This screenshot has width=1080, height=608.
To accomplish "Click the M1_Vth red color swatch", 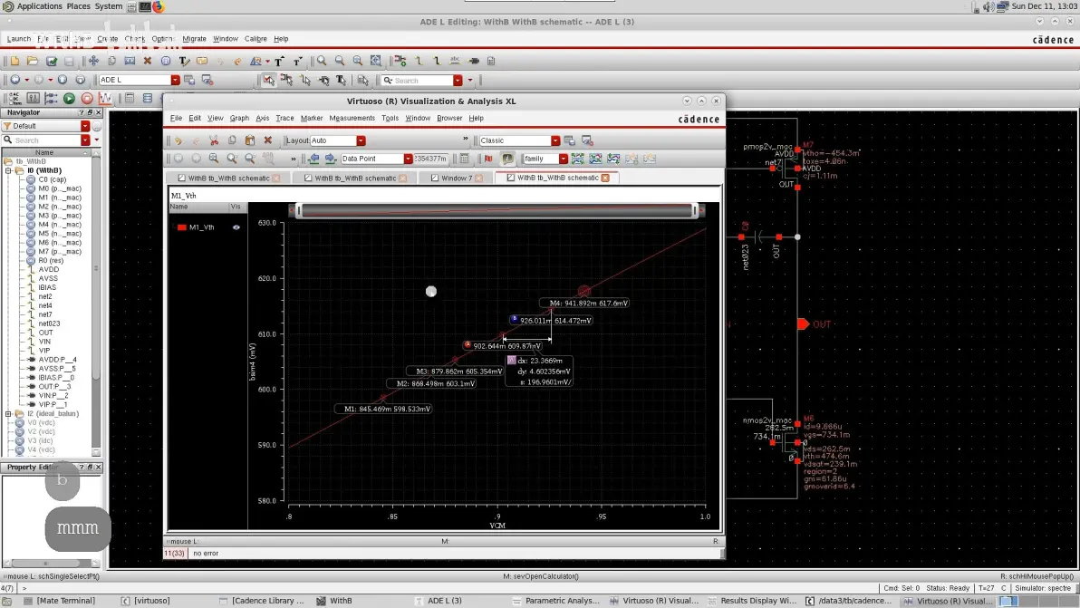I will click(x=182, y=227).
